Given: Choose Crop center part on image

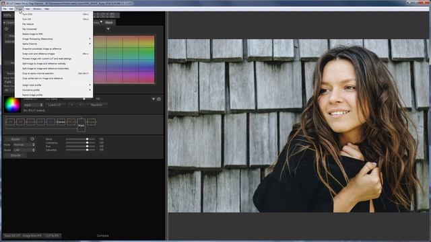Looking at the screenshot, I should point(54,79).
